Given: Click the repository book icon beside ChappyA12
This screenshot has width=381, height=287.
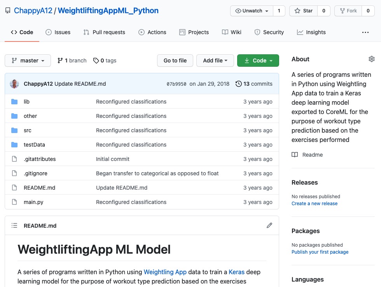Looking at the screenshot, I should point(7,10).
